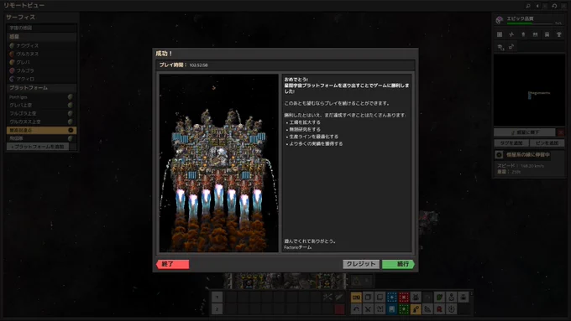
Task: Click the round status icon on フルゴラ上空 row
Action: pyautogui.click(x=71, y=113)
